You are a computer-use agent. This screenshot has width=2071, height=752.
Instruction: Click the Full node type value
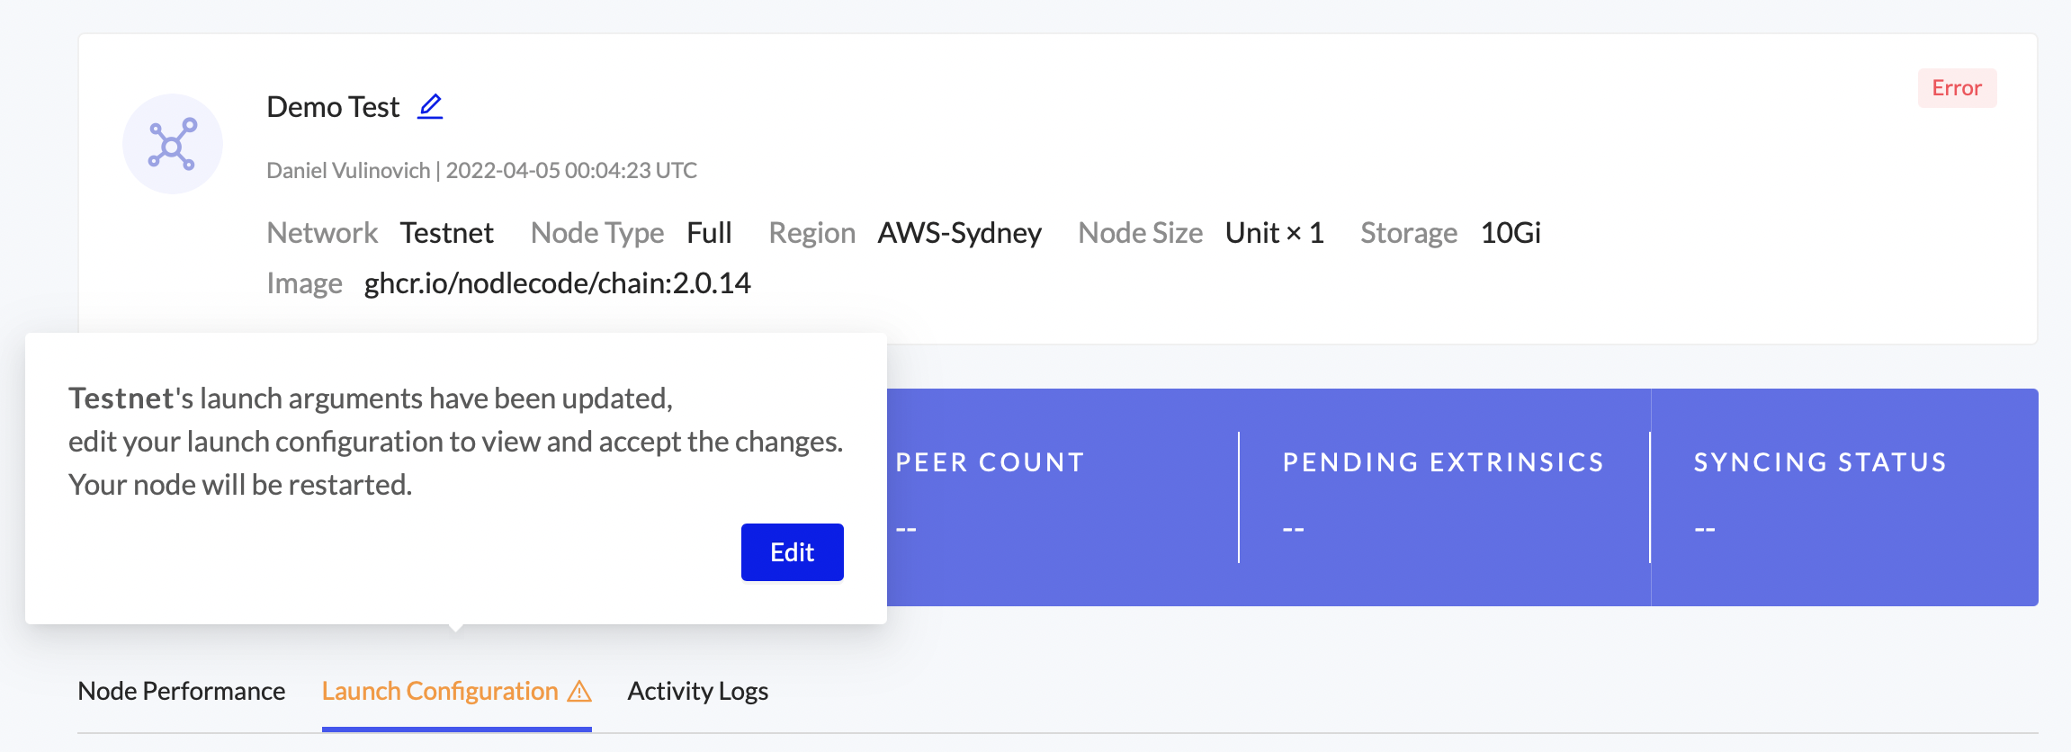point(709,233)
